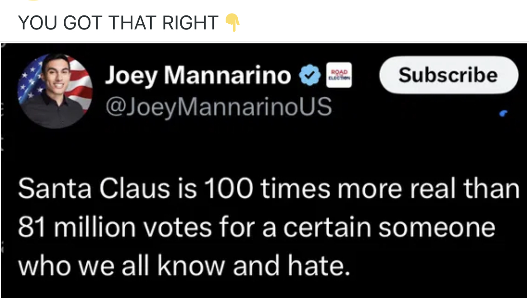
Task: Select the "YOU GOT THAT RIGHT" caption text
Action: (118, 23)
